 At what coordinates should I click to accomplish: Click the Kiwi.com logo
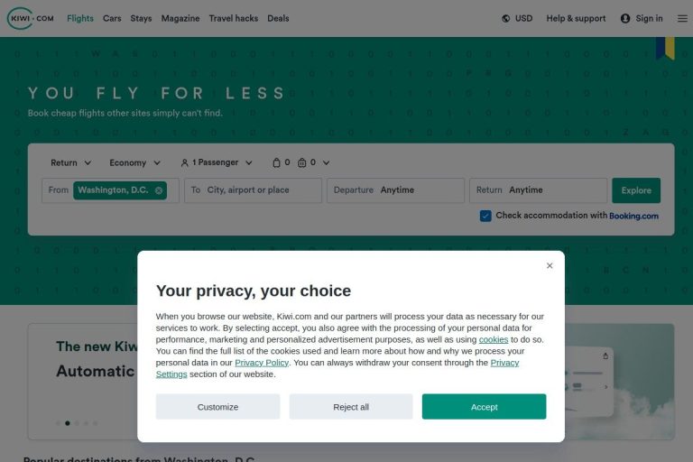31,18
